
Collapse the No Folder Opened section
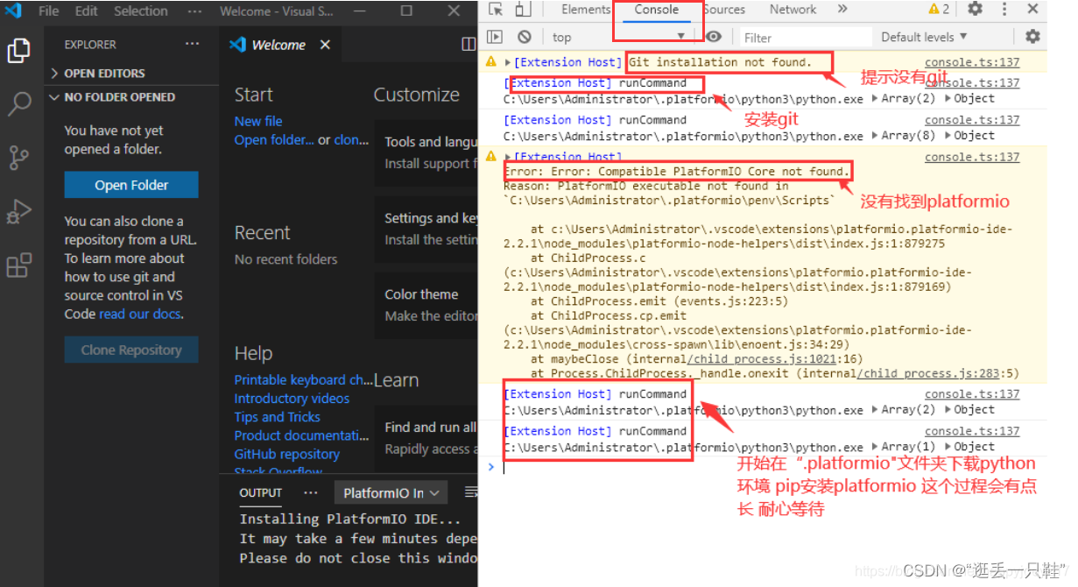point(131,97)
